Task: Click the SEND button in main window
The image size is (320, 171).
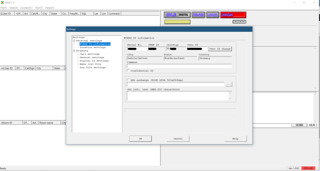Action: coord(299,125)
